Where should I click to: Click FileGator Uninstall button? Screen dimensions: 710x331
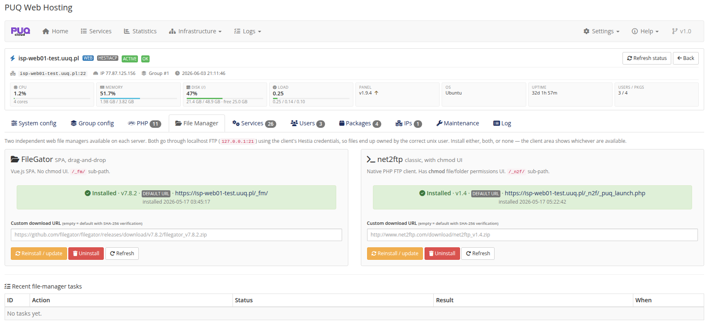point(86,254)
